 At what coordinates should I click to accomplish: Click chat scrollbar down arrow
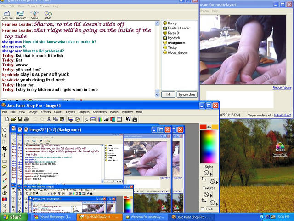click(157, 95)
